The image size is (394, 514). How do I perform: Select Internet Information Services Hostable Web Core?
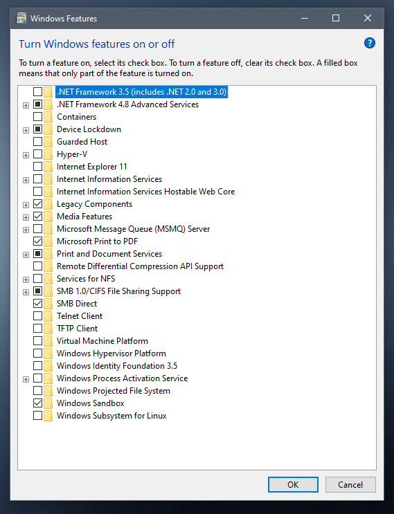click(145, 192)
